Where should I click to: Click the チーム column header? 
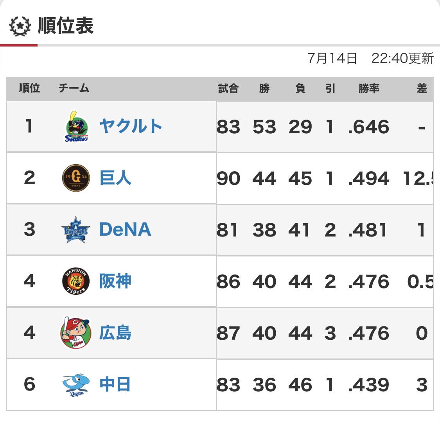(74, 89)
